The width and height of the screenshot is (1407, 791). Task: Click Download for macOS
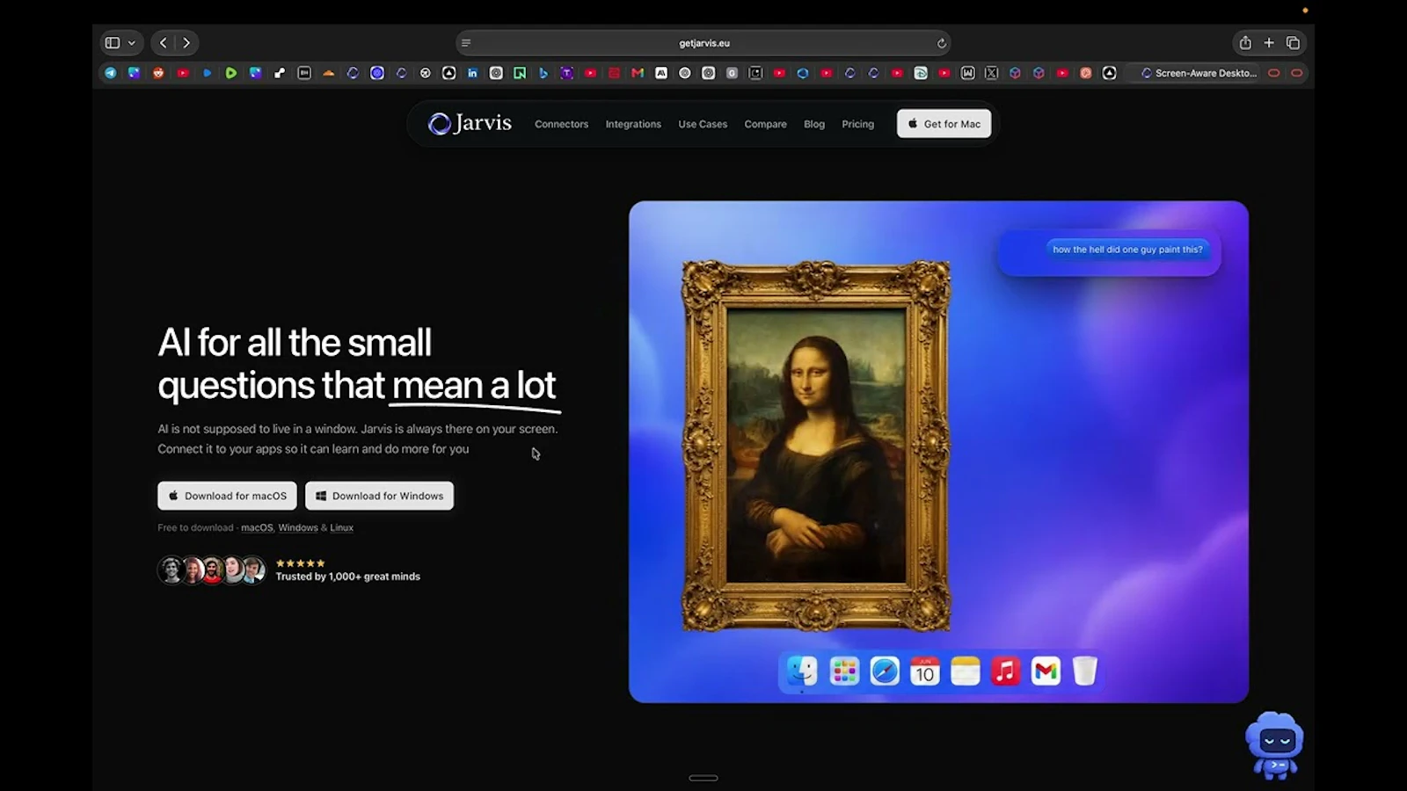[227, 496]
